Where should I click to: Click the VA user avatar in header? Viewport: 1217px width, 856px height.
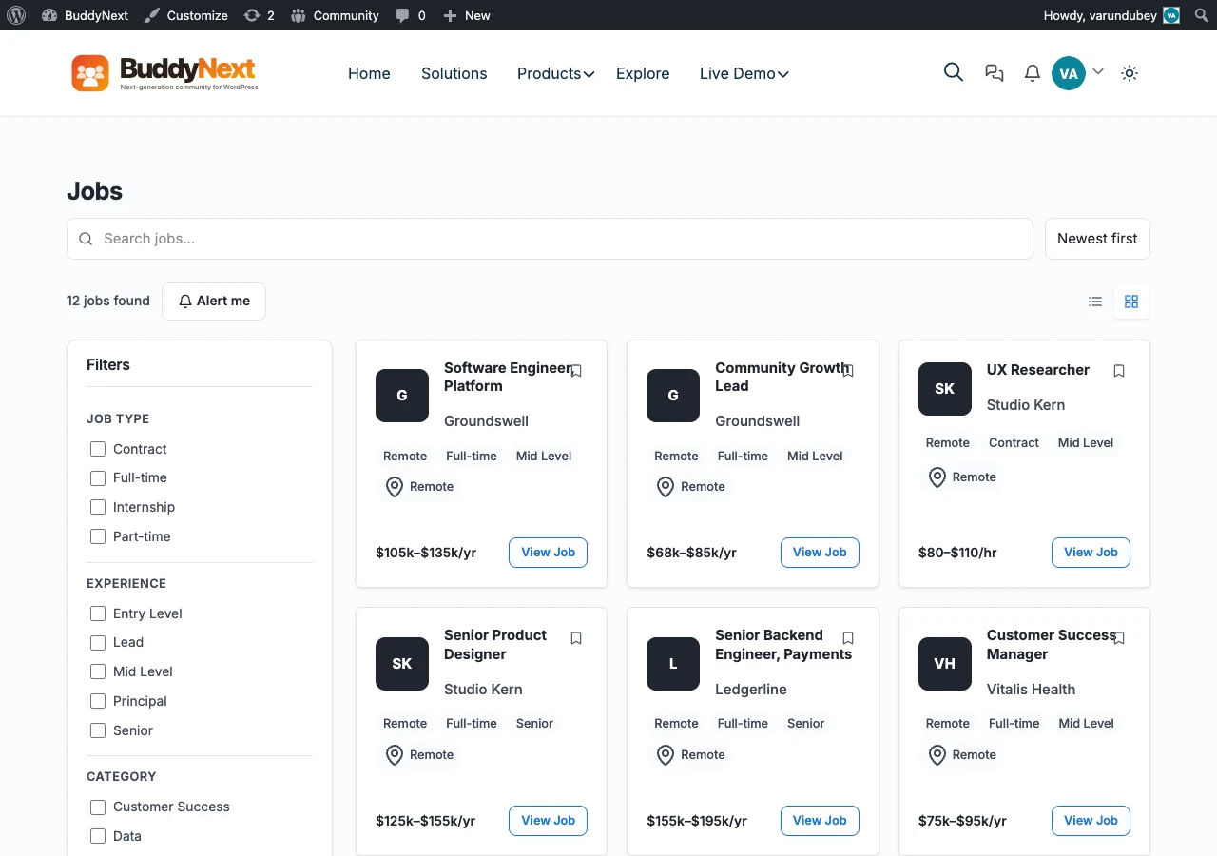click(x=1069, y=73)
